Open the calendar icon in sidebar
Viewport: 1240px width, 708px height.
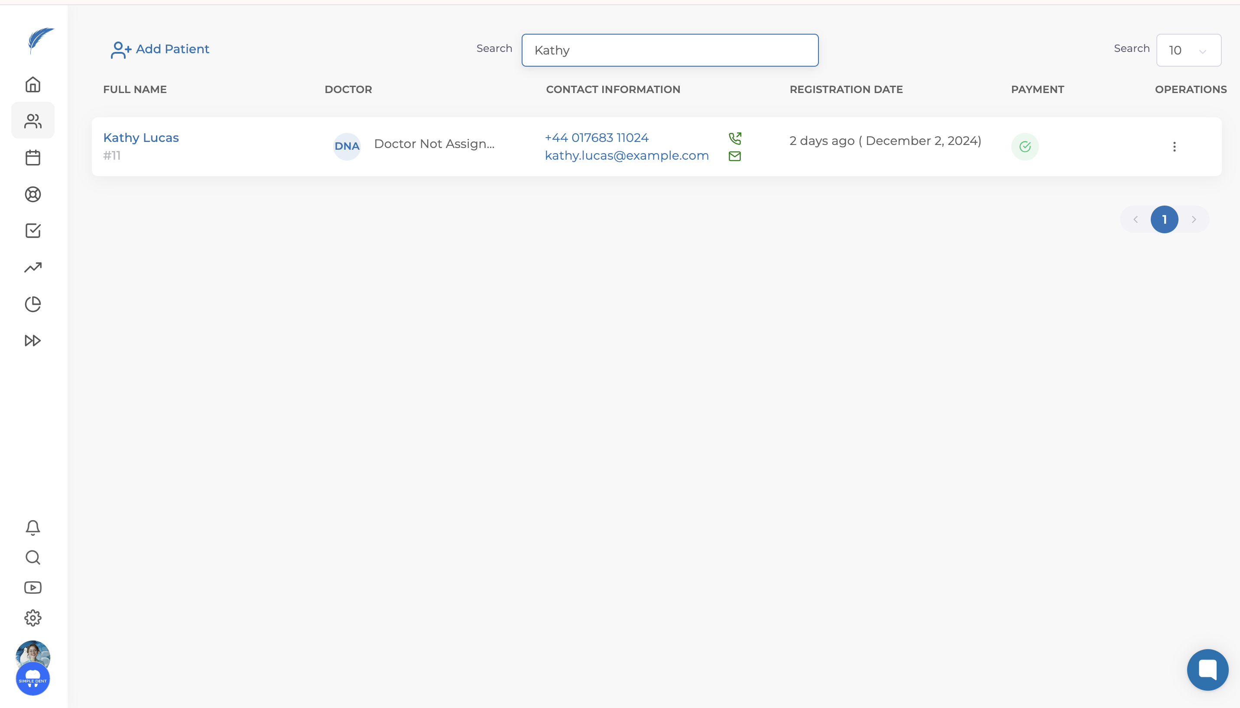pos(32,158)
